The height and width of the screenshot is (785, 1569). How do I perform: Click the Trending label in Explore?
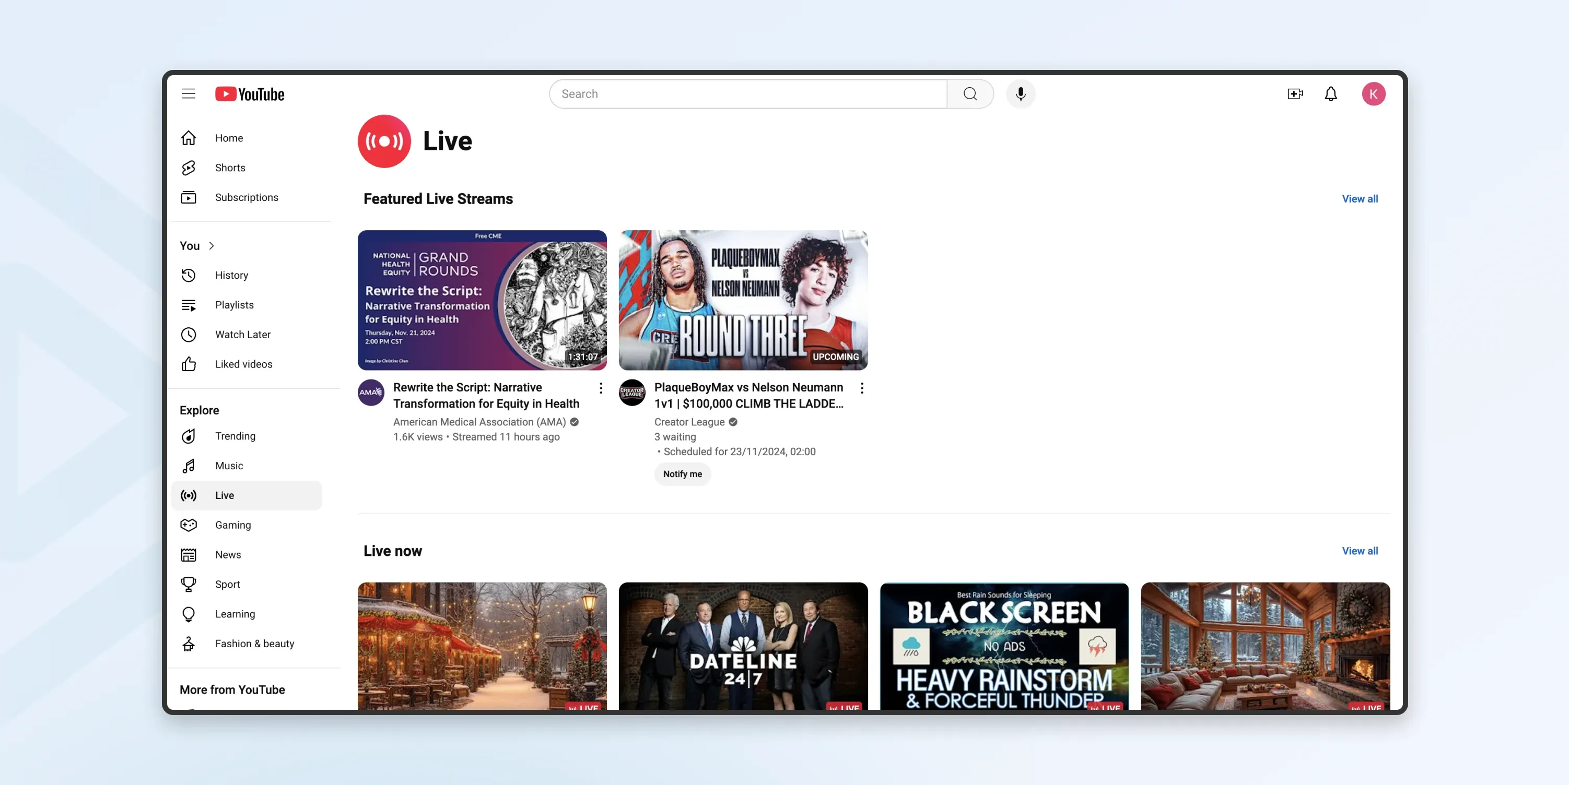(x=235, y=436)
